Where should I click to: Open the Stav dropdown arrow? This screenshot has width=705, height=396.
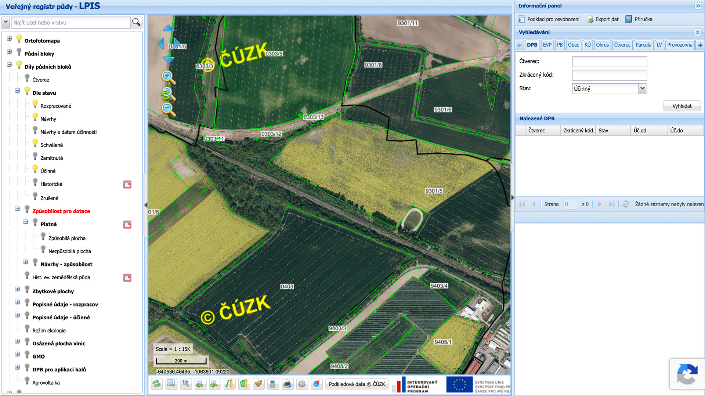coord(642,88)
